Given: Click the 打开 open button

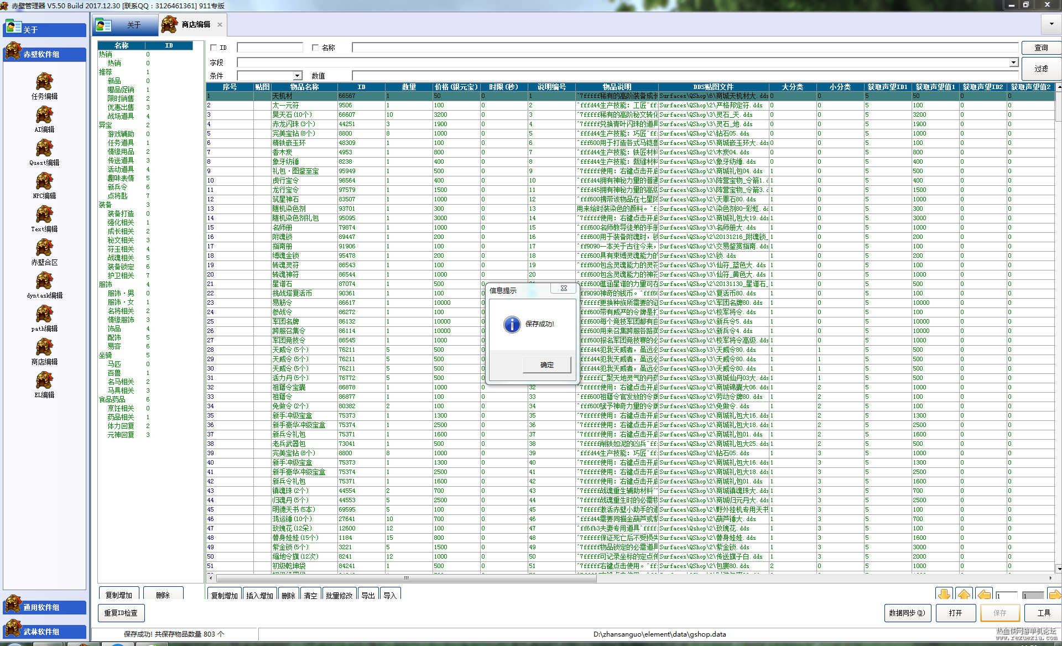Looking at the screenshot, I should click(955, 613).
